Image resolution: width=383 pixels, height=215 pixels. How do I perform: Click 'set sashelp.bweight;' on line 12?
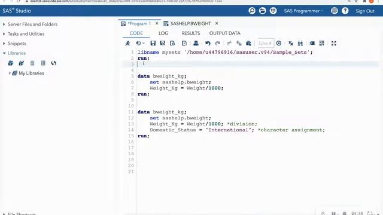point(180,118)
